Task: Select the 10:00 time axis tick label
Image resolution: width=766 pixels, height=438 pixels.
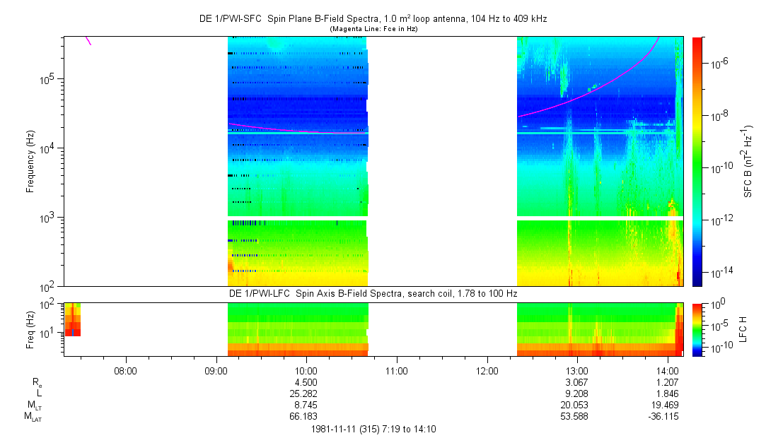Action: coord(306,370)
